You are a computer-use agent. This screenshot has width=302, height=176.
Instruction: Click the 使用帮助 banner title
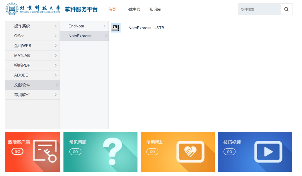[155, 142]
